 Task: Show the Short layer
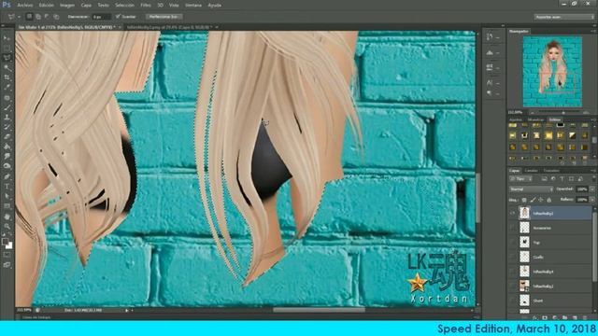[x=513, y=301]
